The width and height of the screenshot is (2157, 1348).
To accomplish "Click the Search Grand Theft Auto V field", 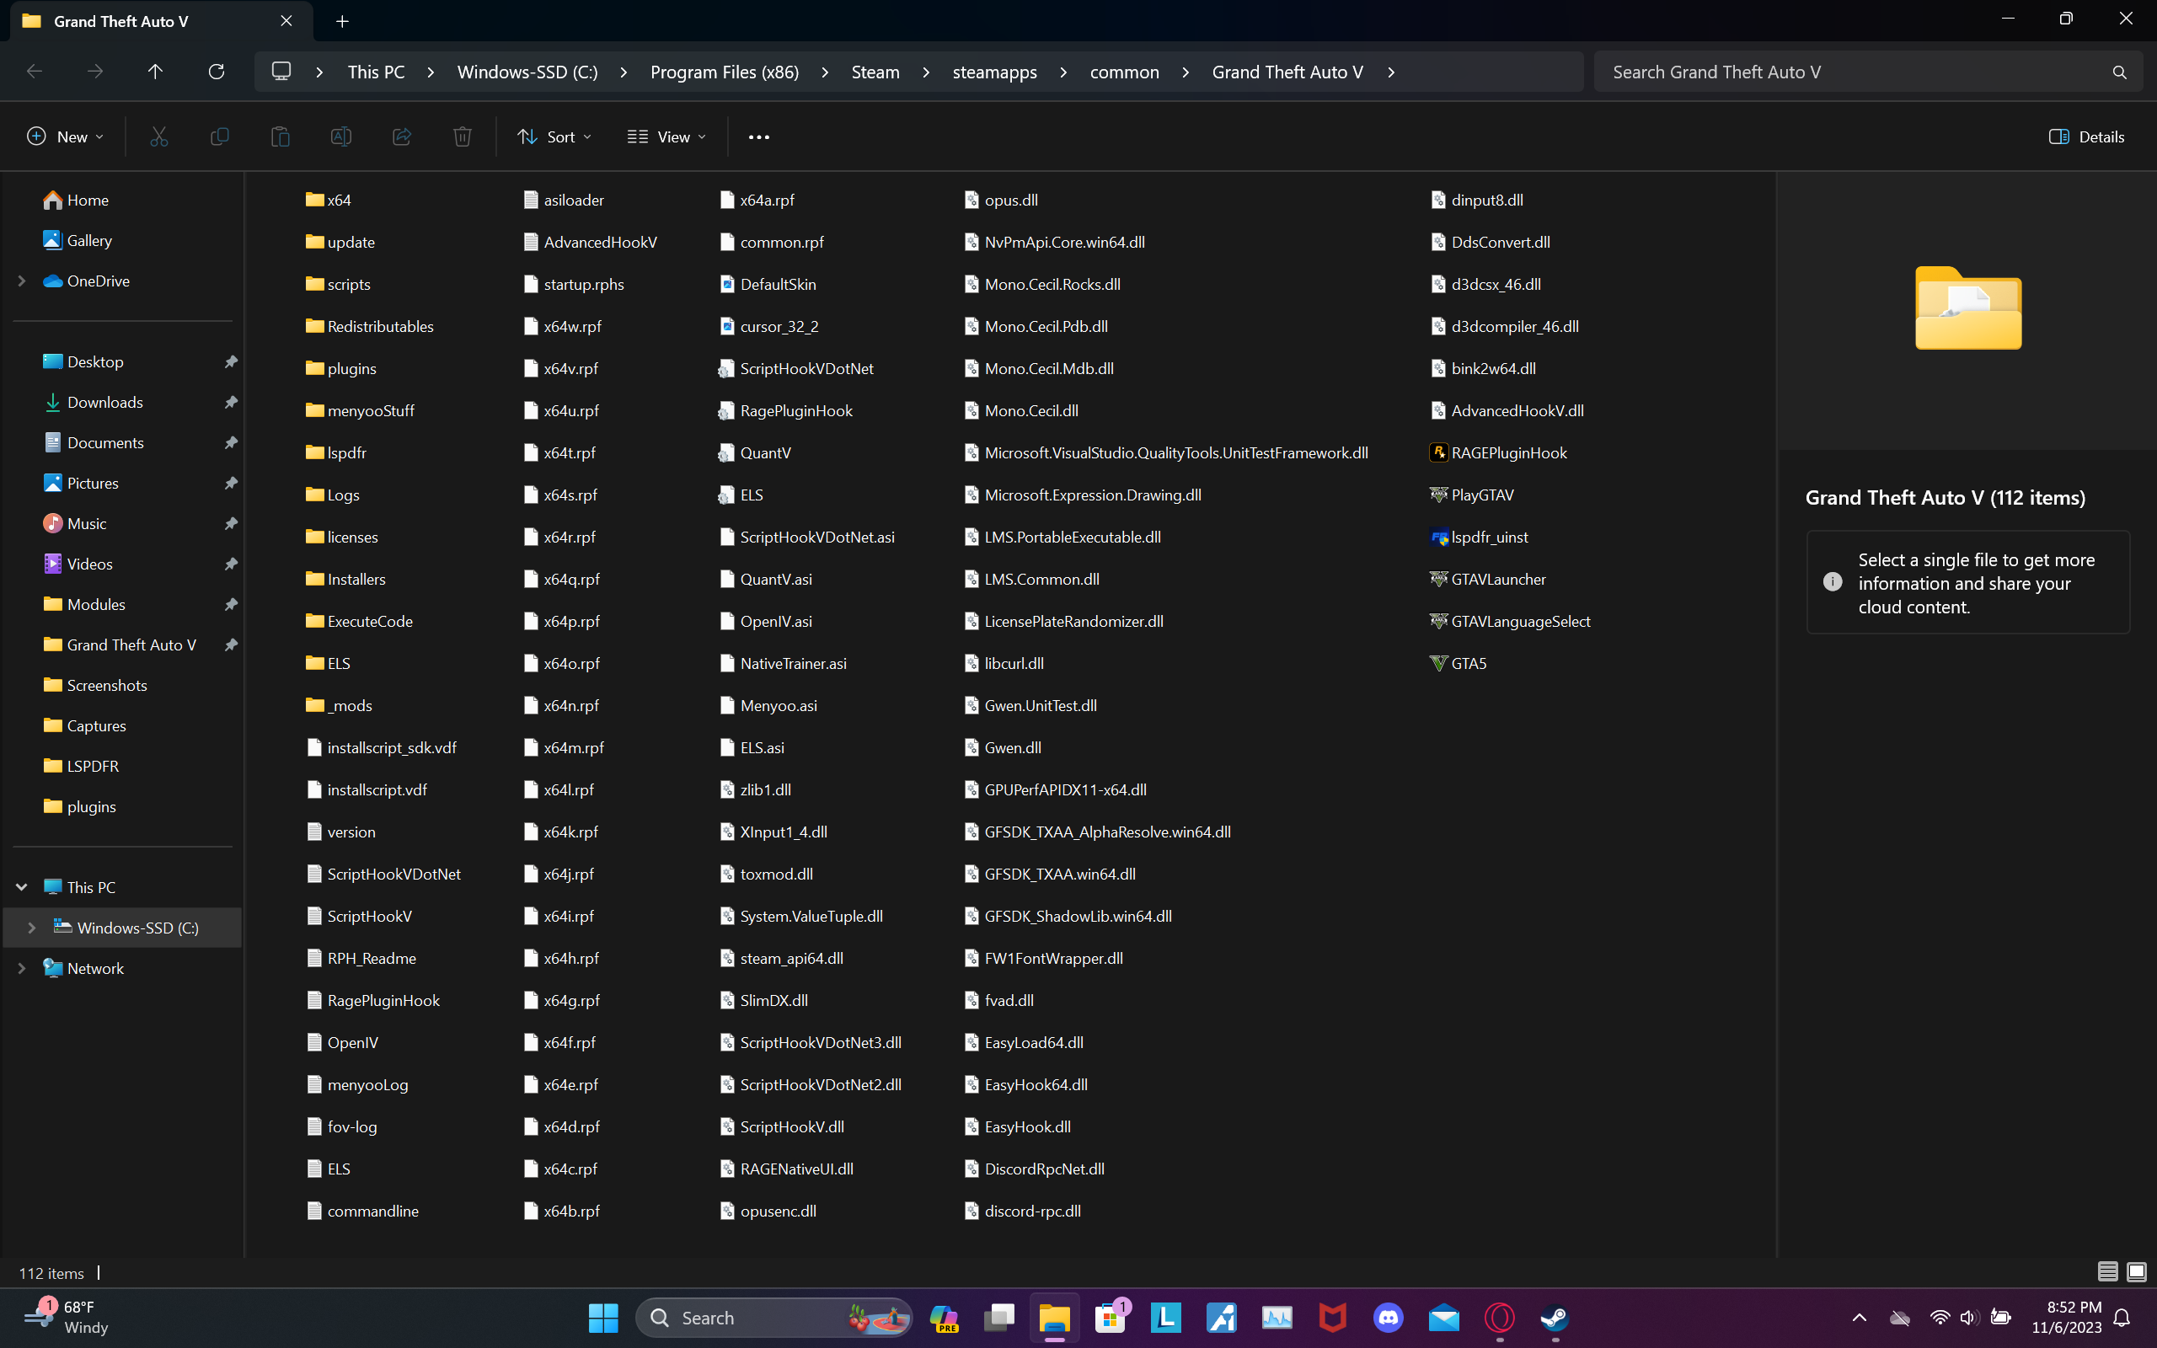I will point(1854,72).
